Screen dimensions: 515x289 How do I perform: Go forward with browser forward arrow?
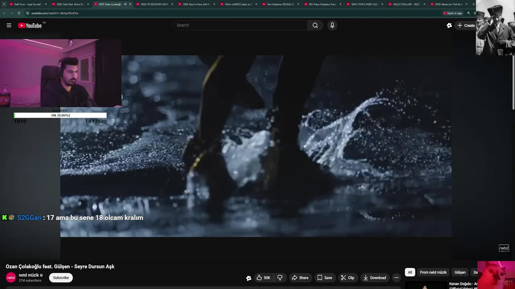pos(11,13)
